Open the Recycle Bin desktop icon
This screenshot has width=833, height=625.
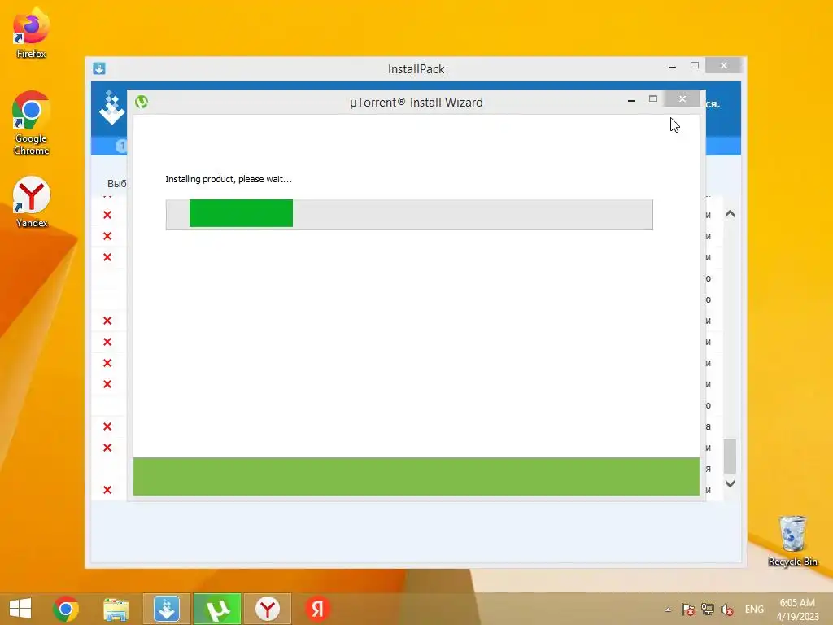792,540
